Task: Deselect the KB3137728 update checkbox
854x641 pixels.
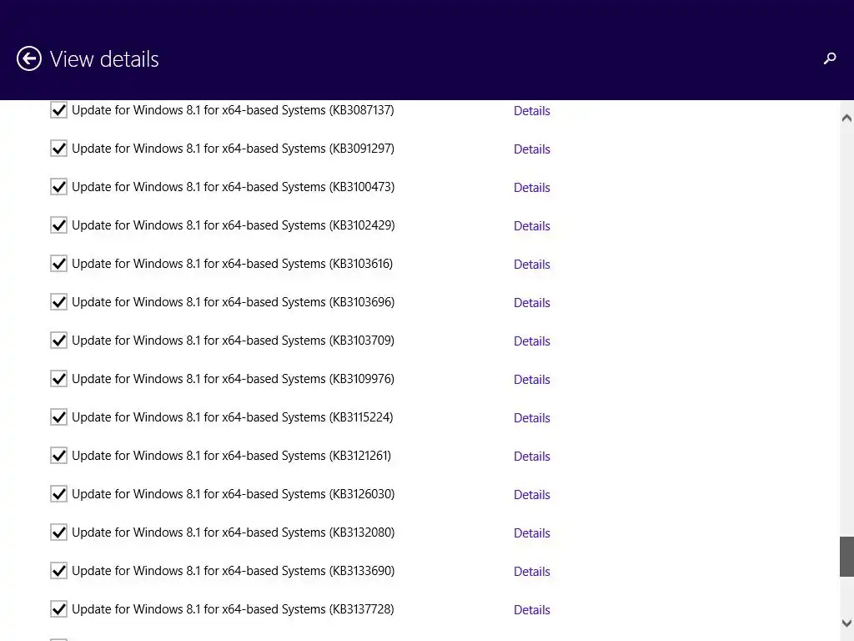Action: 58,609
